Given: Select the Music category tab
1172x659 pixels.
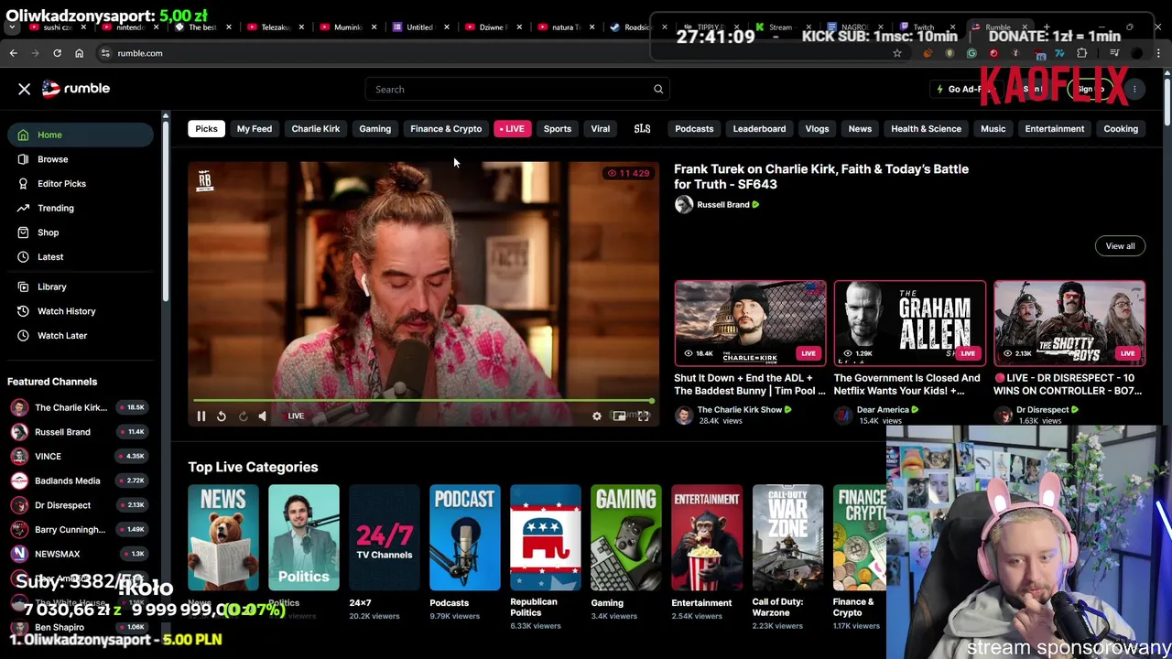Looking at the screenshot, I should pos(993,128).
